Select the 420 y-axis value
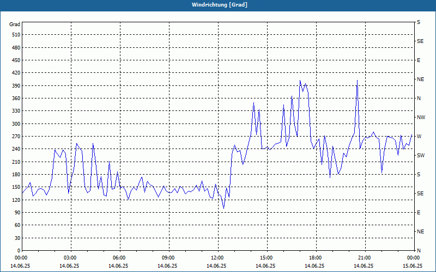This screenshot has height=272, width=436. click(16, 73)
